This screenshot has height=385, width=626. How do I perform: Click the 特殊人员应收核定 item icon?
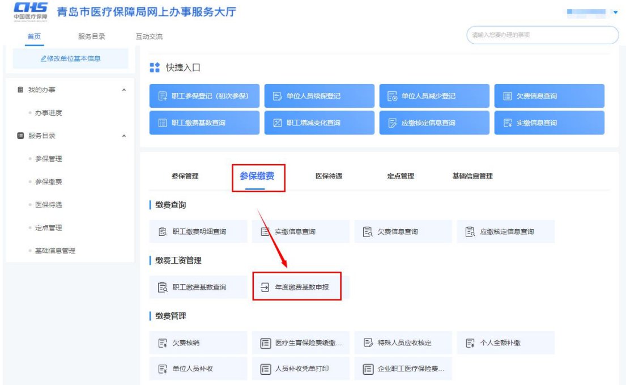368,343
